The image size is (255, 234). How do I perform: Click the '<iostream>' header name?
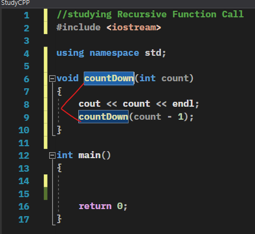pyautogui.click(x=134, y=27)
